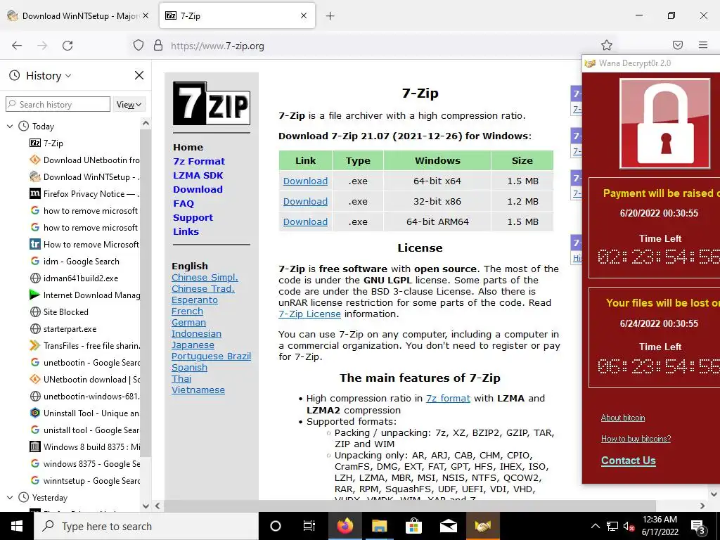Download the 64-bit x64 installer
The width and height of the screenshot is (720, 540).
click(305, 181)
